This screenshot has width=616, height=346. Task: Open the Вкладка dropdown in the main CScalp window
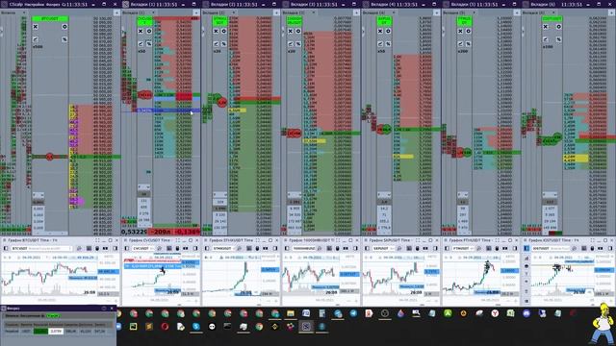[x=24, y=12]
